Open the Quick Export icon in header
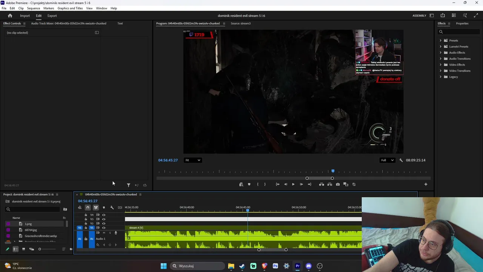Viewport: 483px width, 272px height. pos(443,15)
